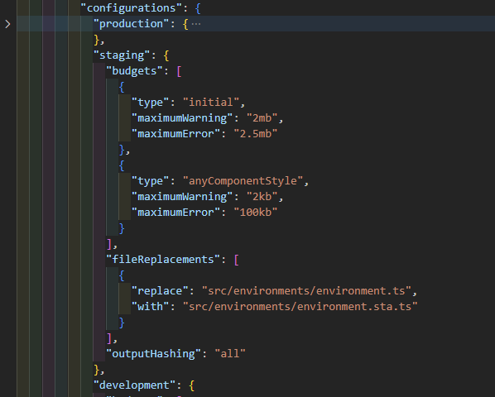Click the "2mb" value
This screenshot has width=495, height=397.
pos(262,118)
